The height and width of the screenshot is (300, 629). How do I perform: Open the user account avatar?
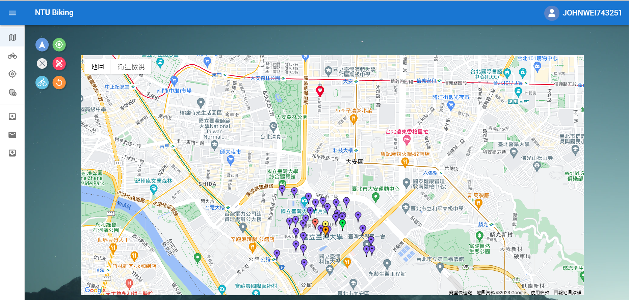click(551, 13)
